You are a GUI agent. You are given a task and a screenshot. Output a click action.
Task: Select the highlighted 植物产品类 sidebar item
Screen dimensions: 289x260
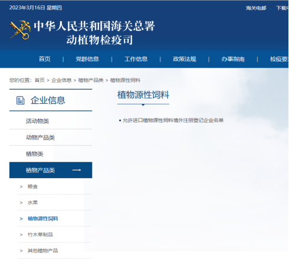coord(51,170)
